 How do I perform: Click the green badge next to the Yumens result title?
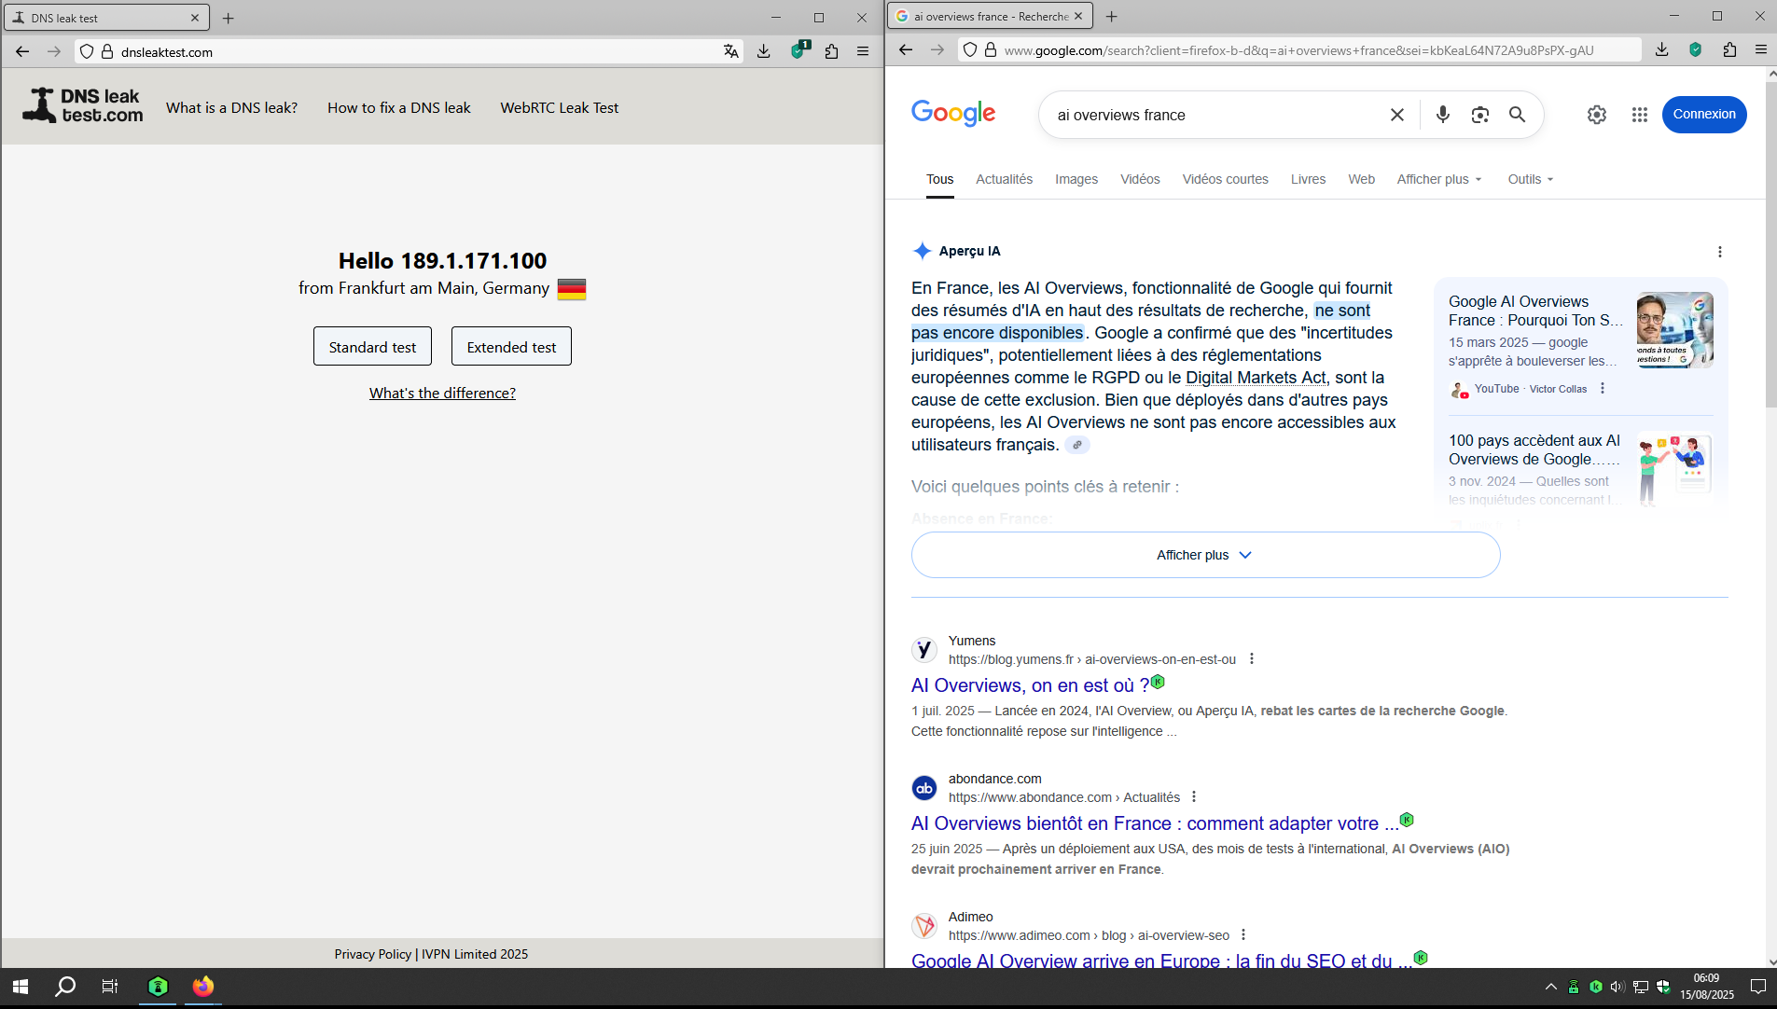tap(1158, 682)
